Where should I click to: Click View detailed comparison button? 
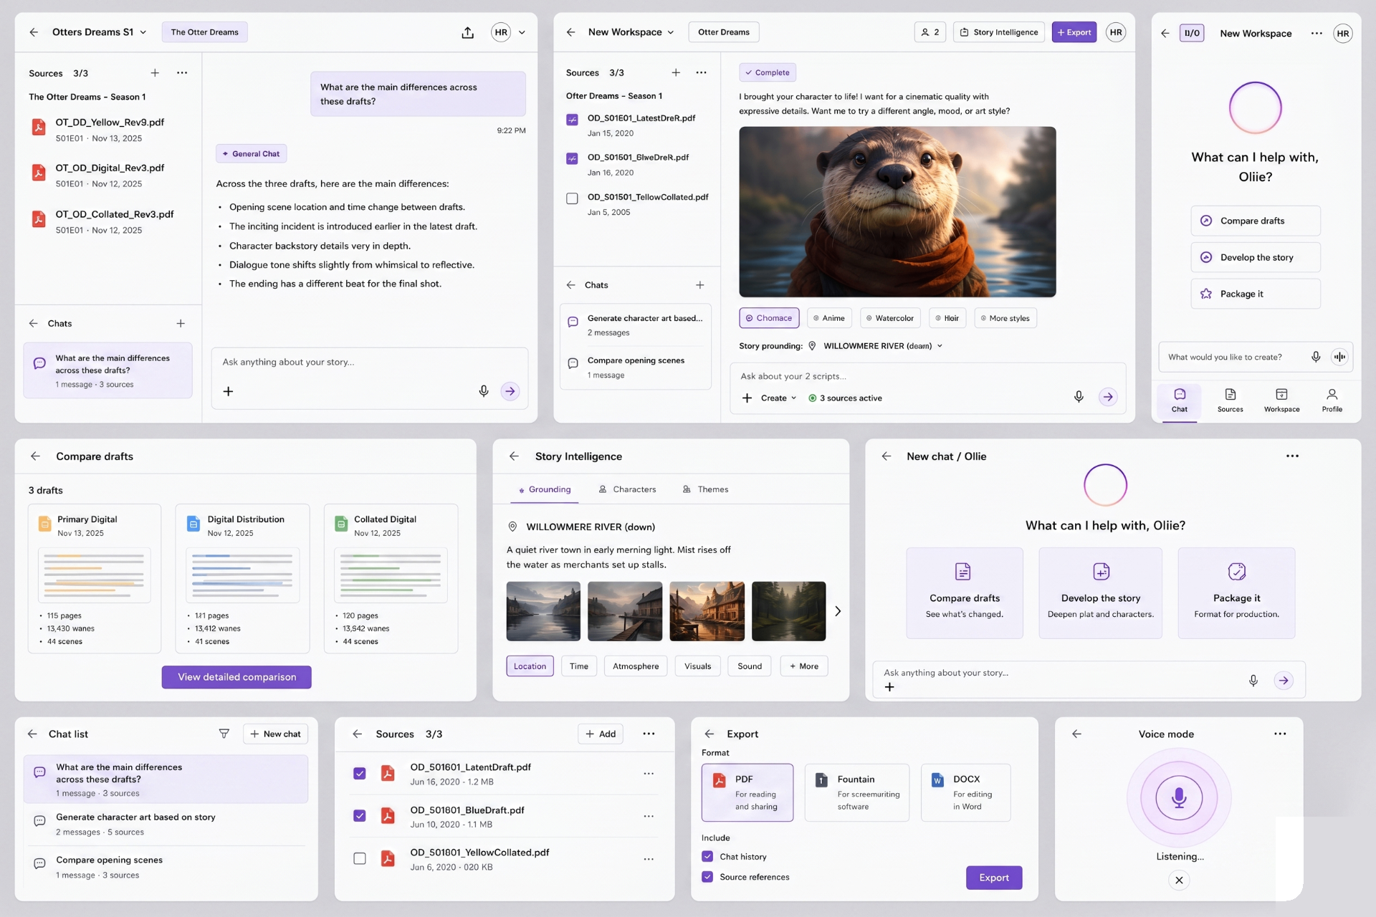coord(236,677)
